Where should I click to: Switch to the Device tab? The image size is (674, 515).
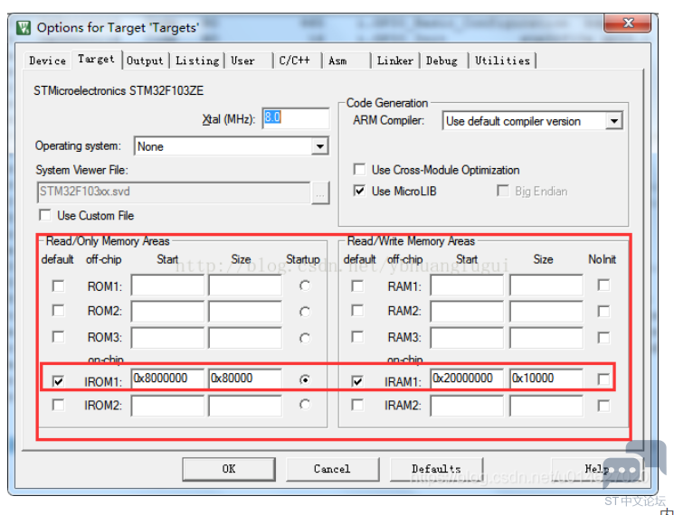(x=47, y=61)
